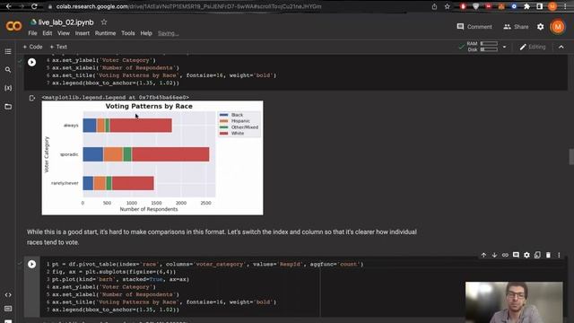Open the selected cell's editor settings
Viewport: 574px width, 323px height.
click(x=526, y=255)
